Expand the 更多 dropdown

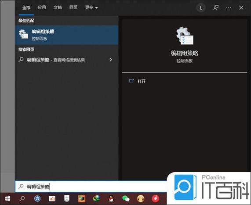click(91, 7)
